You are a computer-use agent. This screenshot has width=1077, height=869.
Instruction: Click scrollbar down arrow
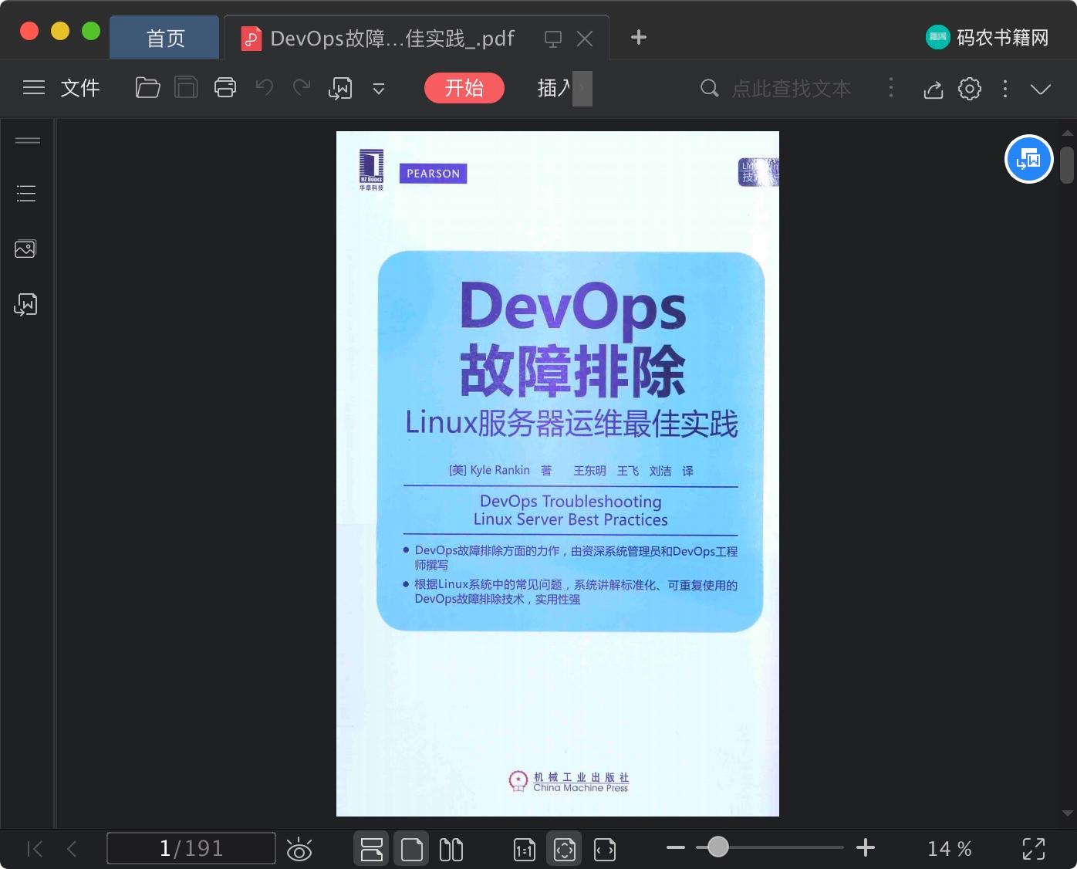click(1068, 813)
